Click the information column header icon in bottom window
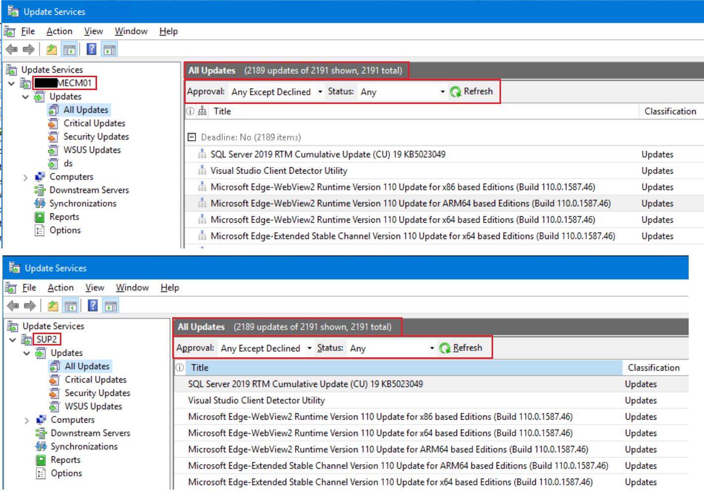 (180, 368)
